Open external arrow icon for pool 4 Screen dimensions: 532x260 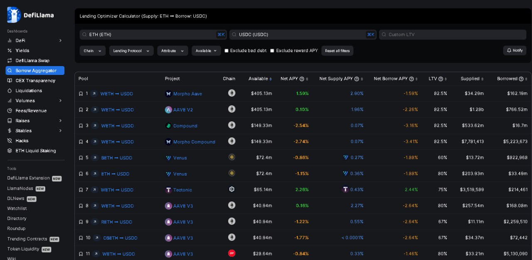tap(95, 142)
